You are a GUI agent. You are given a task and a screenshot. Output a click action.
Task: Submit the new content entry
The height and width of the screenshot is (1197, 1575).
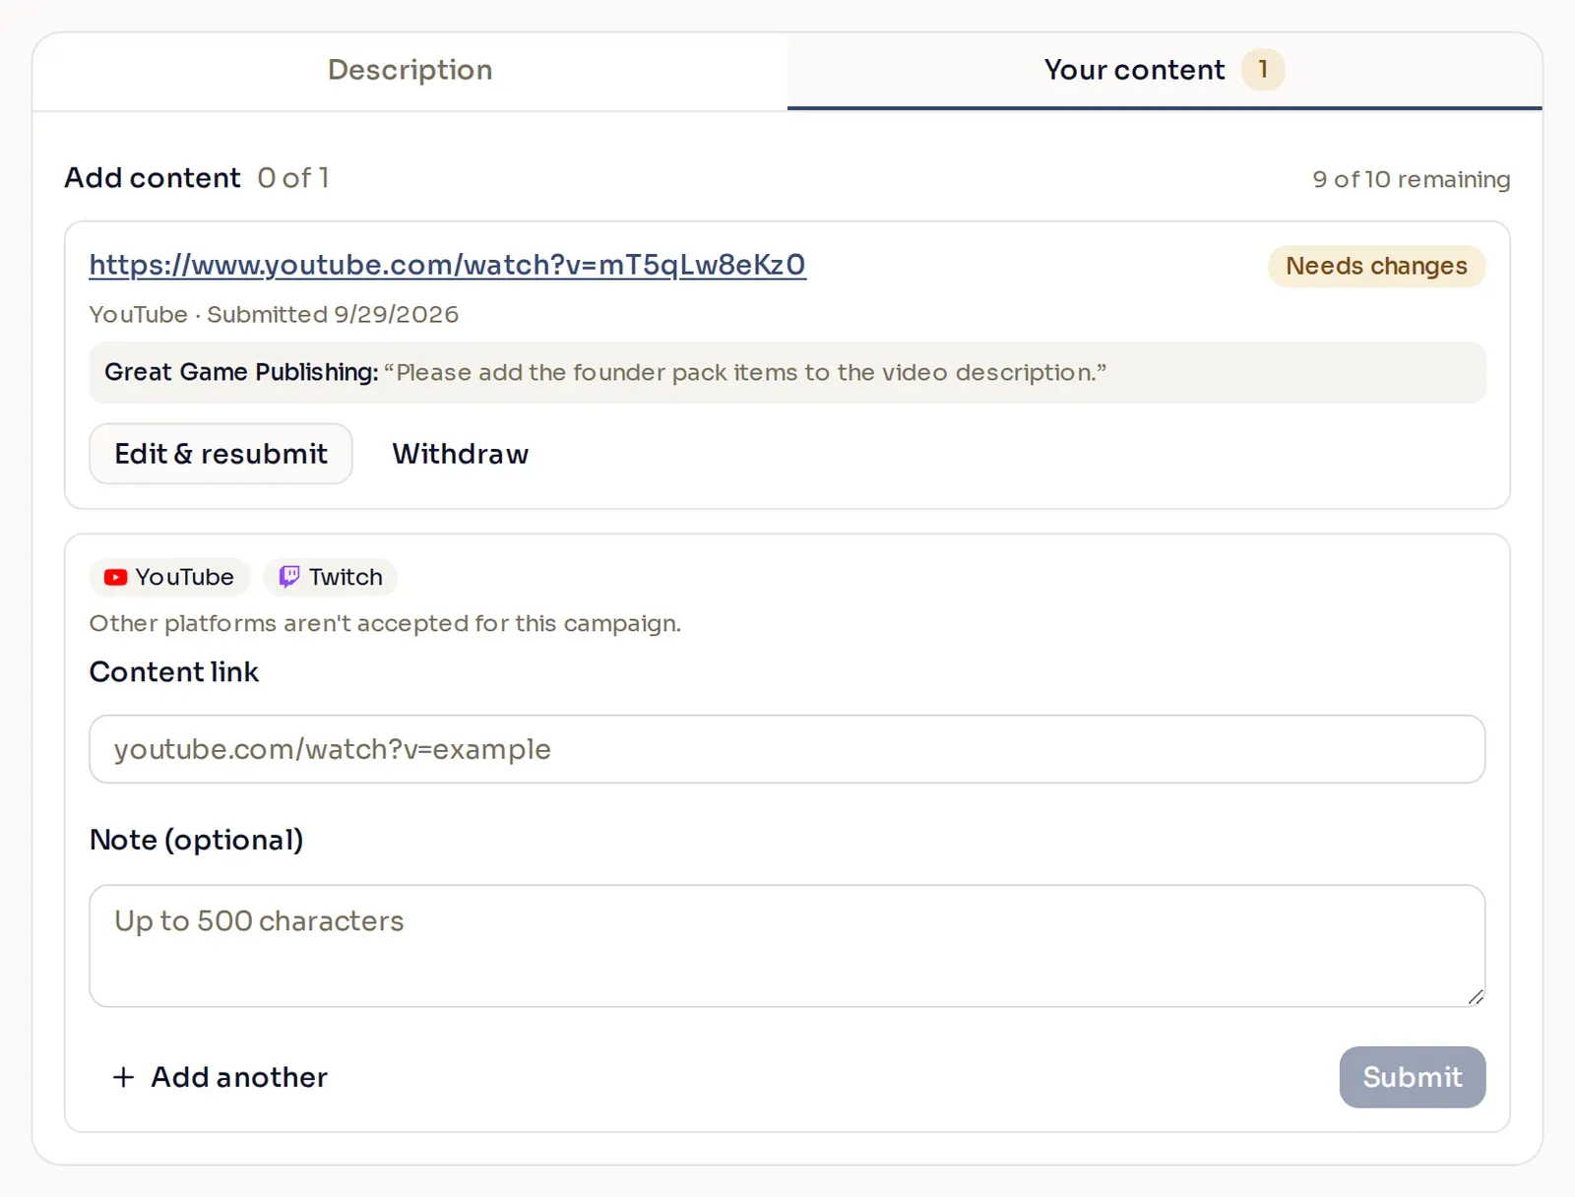click(x=1412, y=1077)
